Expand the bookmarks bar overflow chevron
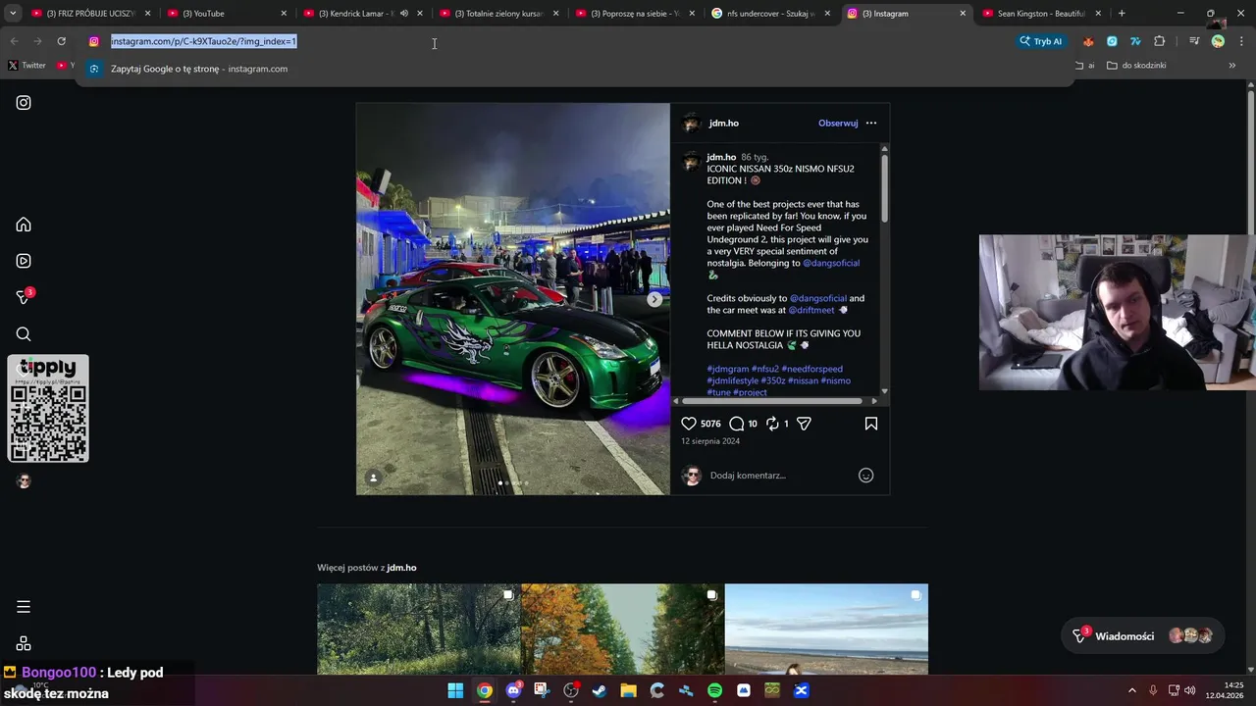Viewport: 1256px width, 706px height. point(1232,66)
